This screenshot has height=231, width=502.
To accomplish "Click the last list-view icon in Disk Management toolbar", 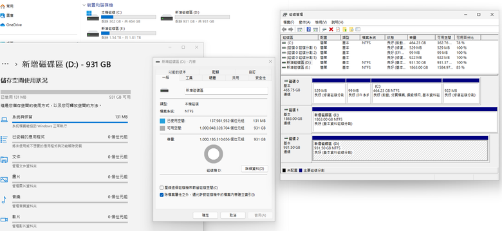I will (x=358, y=30).
